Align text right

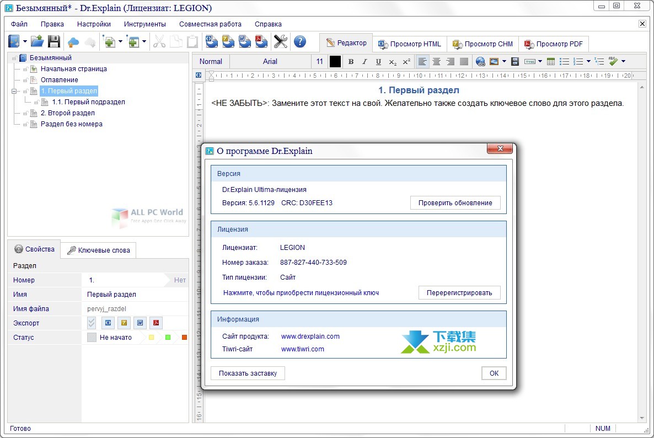[x=450, y=62]
